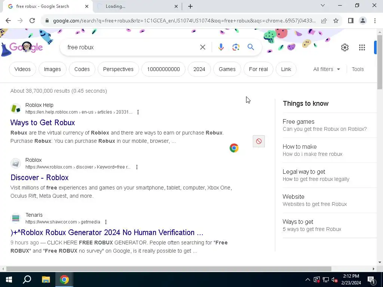Show hidden system tray icons
The width and height of the screenshot is (383, 287).
pos(308,280)
